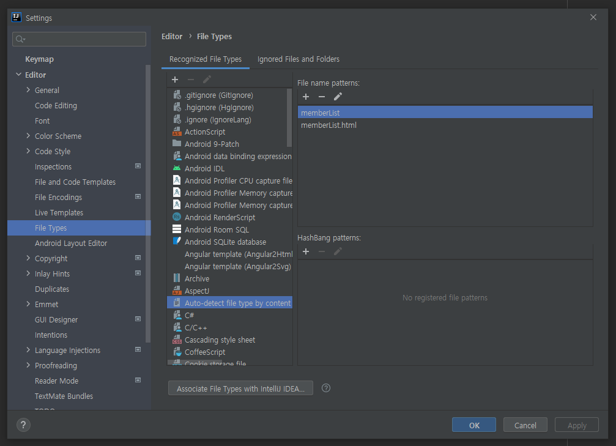Open the Settings help question-mark button

pyautogui.click(x=24, y=425)
